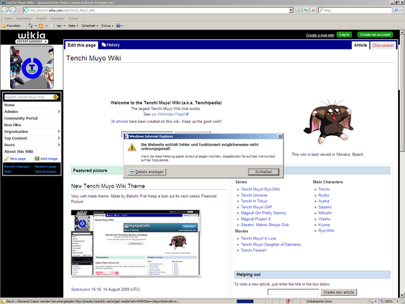Open the Datei menu
The width and height of the screenshot is (405, 304).
pyautogui.click(x=8, y=18)
